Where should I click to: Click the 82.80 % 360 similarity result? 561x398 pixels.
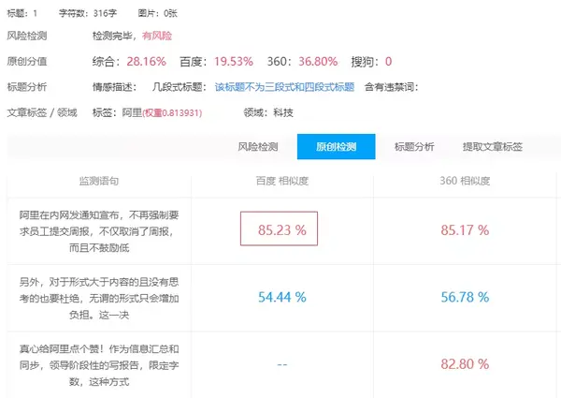pyautogui.click(x=465, y=364)
